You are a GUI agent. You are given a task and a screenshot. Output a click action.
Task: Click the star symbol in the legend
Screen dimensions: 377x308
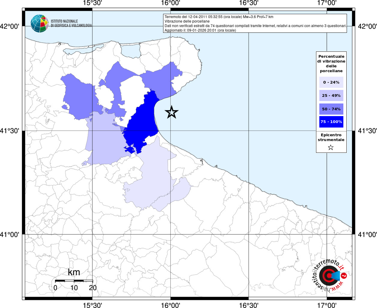pyautogui.click(x=331, y=147)
